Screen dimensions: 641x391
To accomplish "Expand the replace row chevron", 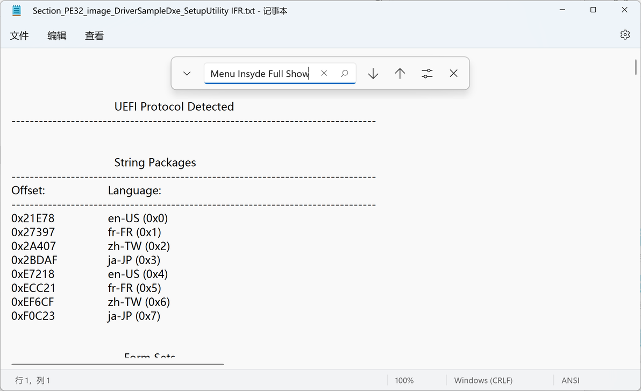I will [187, 74].
